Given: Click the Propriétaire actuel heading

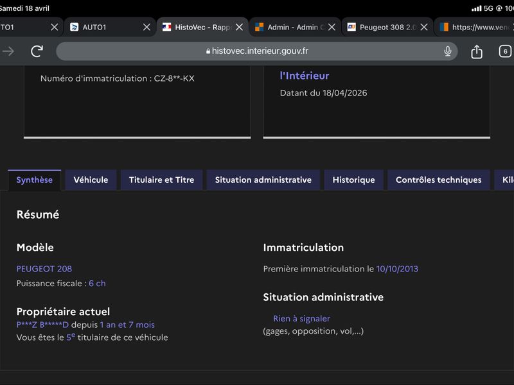Looking at the screenshot, I should click(63, 311).
